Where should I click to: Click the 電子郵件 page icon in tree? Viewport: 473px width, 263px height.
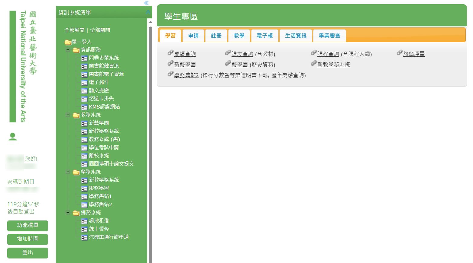pos(84,83)
